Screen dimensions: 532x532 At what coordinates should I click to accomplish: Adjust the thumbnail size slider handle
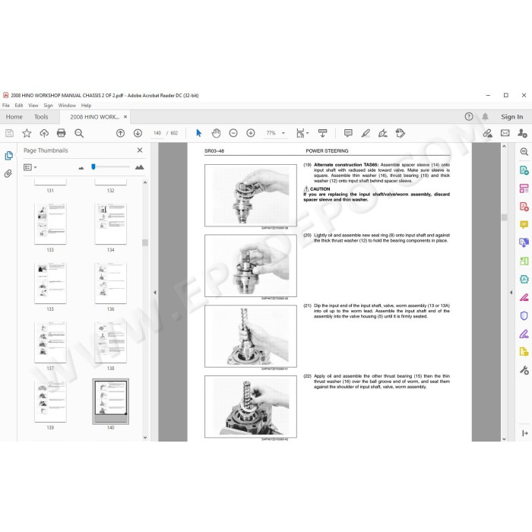tap(93, 166)
